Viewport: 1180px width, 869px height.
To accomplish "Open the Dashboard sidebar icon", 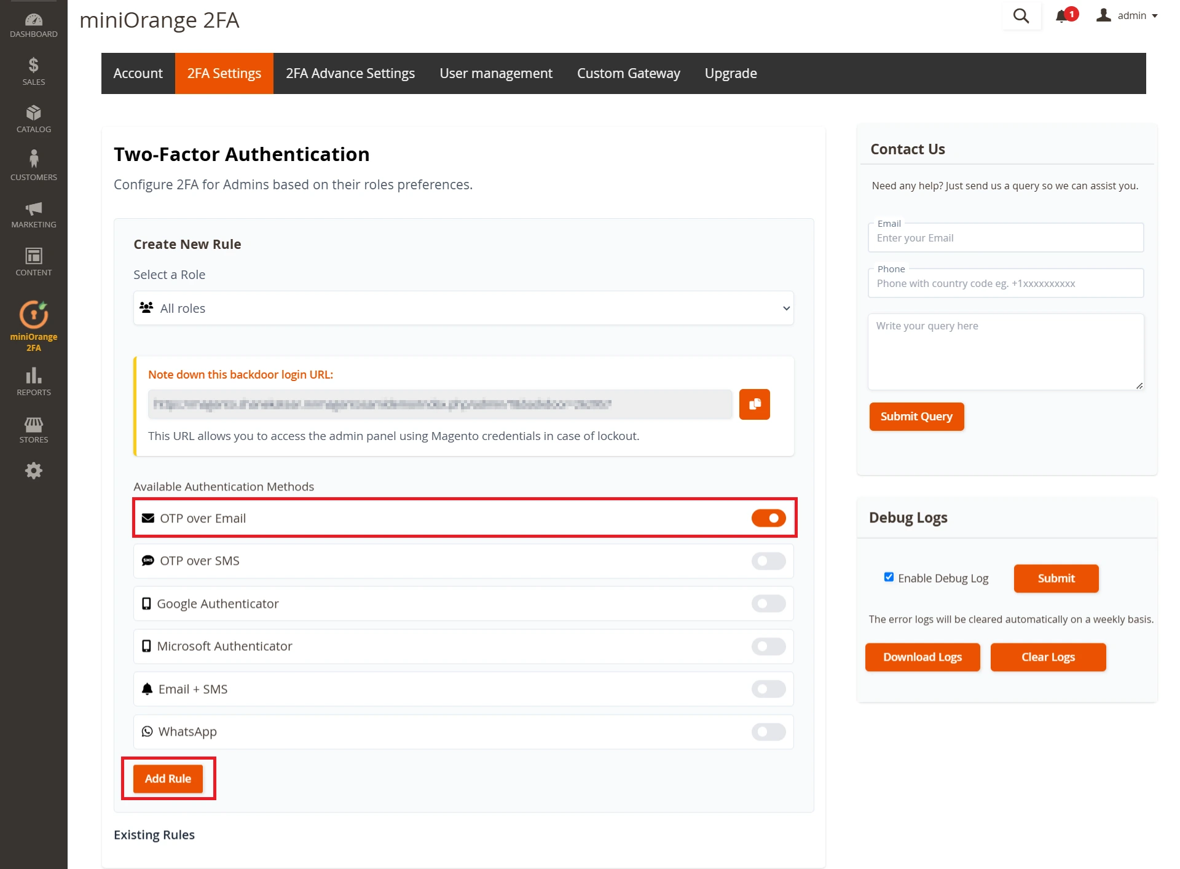I will click(34, 25).
